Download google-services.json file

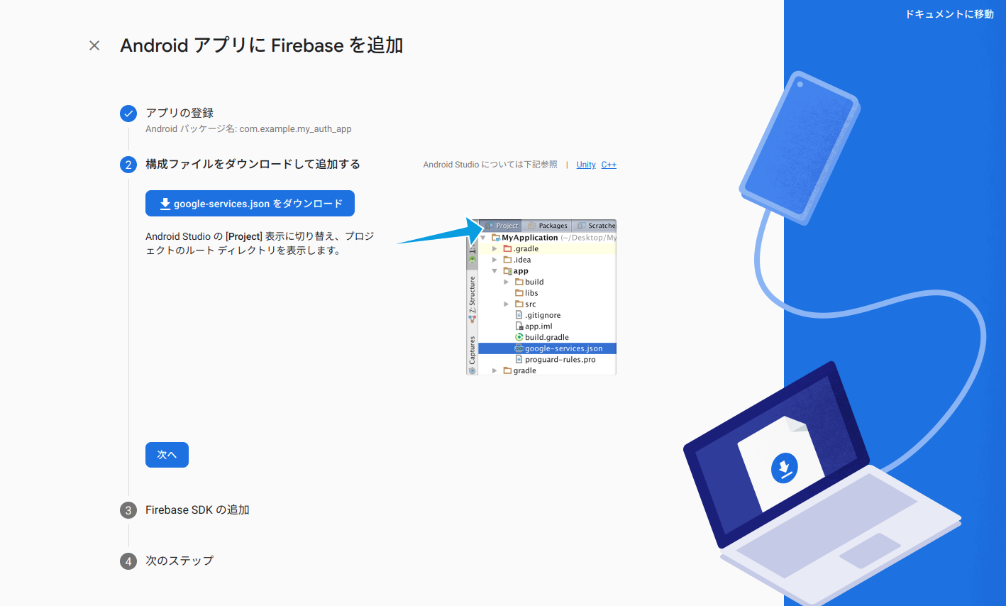point(250,204)
